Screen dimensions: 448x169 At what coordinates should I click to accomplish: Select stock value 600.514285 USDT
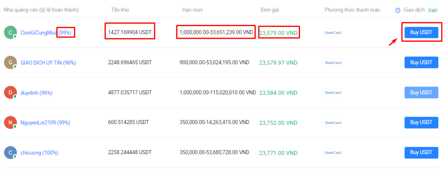point(128,122)
